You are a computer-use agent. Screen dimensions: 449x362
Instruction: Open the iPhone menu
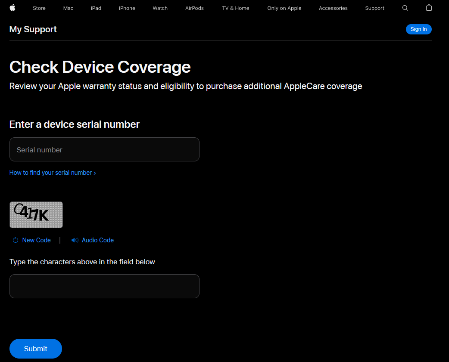coord(127,8)
